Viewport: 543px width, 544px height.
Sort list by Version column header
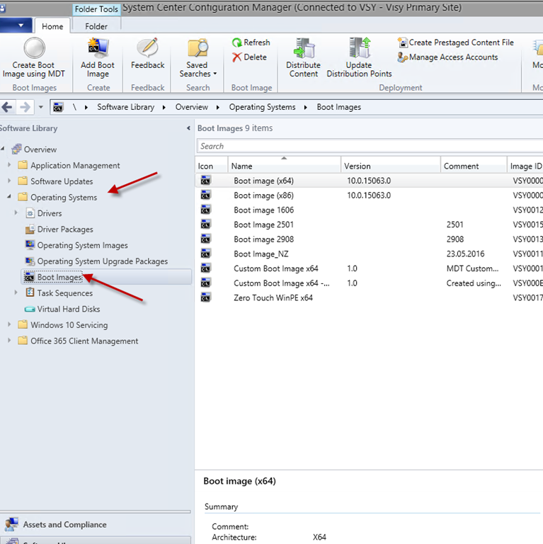pyautogui.click(x=389, y=166)
